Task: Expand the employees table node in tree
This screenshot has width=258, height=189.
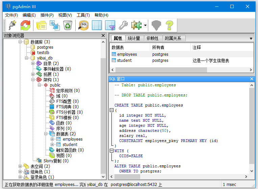Action: pos(52,139)
